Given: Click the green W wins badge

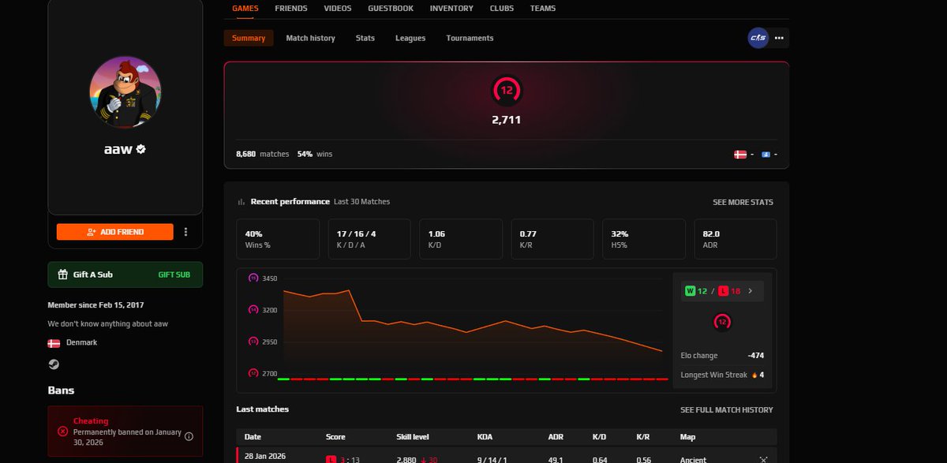Looking at the screenshot, I should 690,291.
